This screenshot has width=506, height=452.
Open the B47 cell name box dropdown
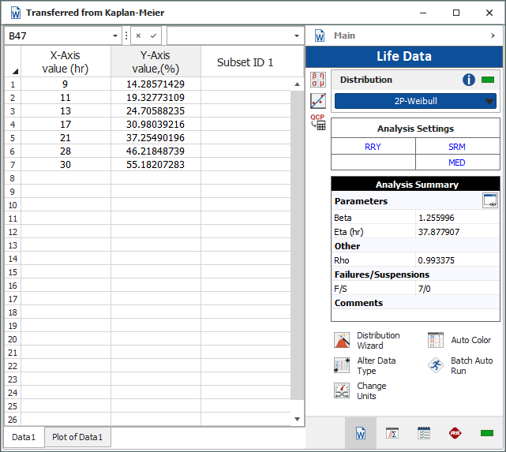pos(114,36)
